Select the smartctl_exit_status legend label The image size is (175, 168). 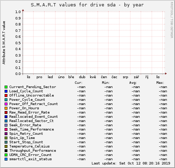pos(30,159)
